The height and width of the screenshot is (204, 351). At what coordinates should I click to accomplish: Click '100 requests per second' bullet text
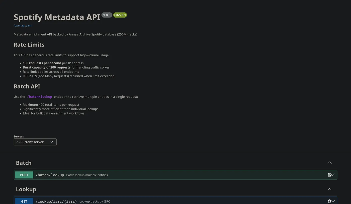pos(42,63)
